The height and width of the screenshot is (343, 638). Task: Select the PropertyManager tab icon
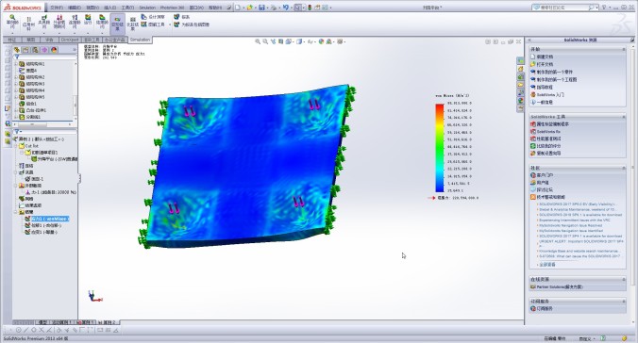point(25,50)
